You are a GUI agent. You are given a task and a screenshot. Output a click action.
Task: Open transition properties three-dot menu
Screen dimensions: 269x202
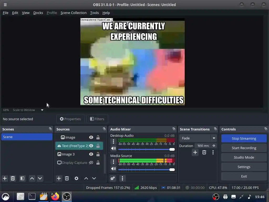(213, 152)
